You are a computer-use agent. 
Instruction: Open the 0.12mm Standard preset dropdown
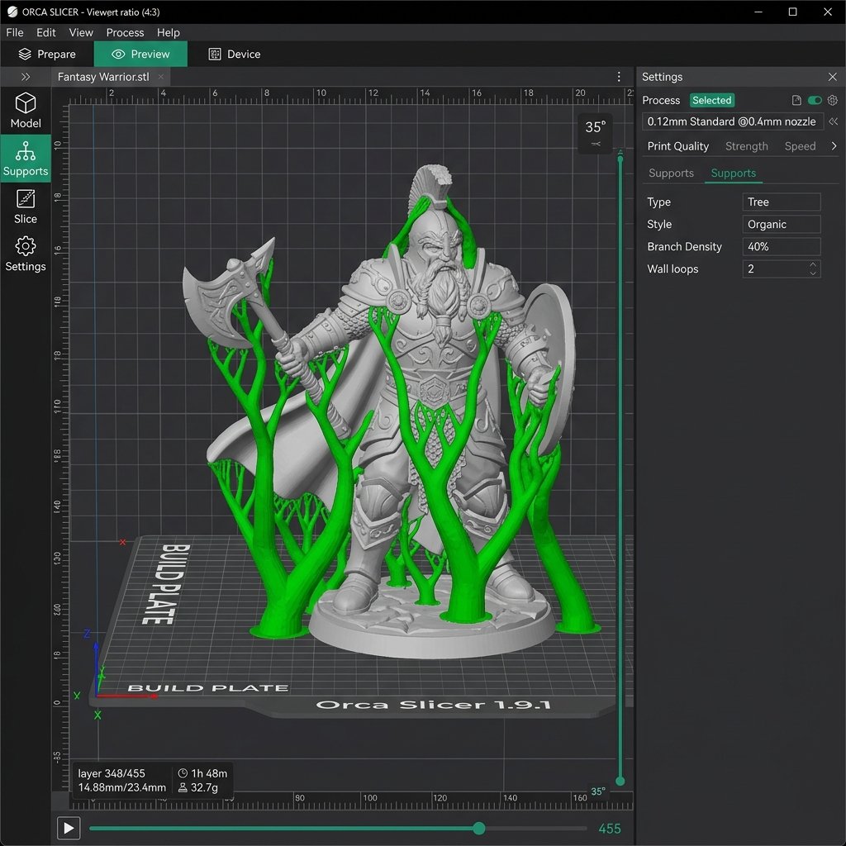click(732, 121)
